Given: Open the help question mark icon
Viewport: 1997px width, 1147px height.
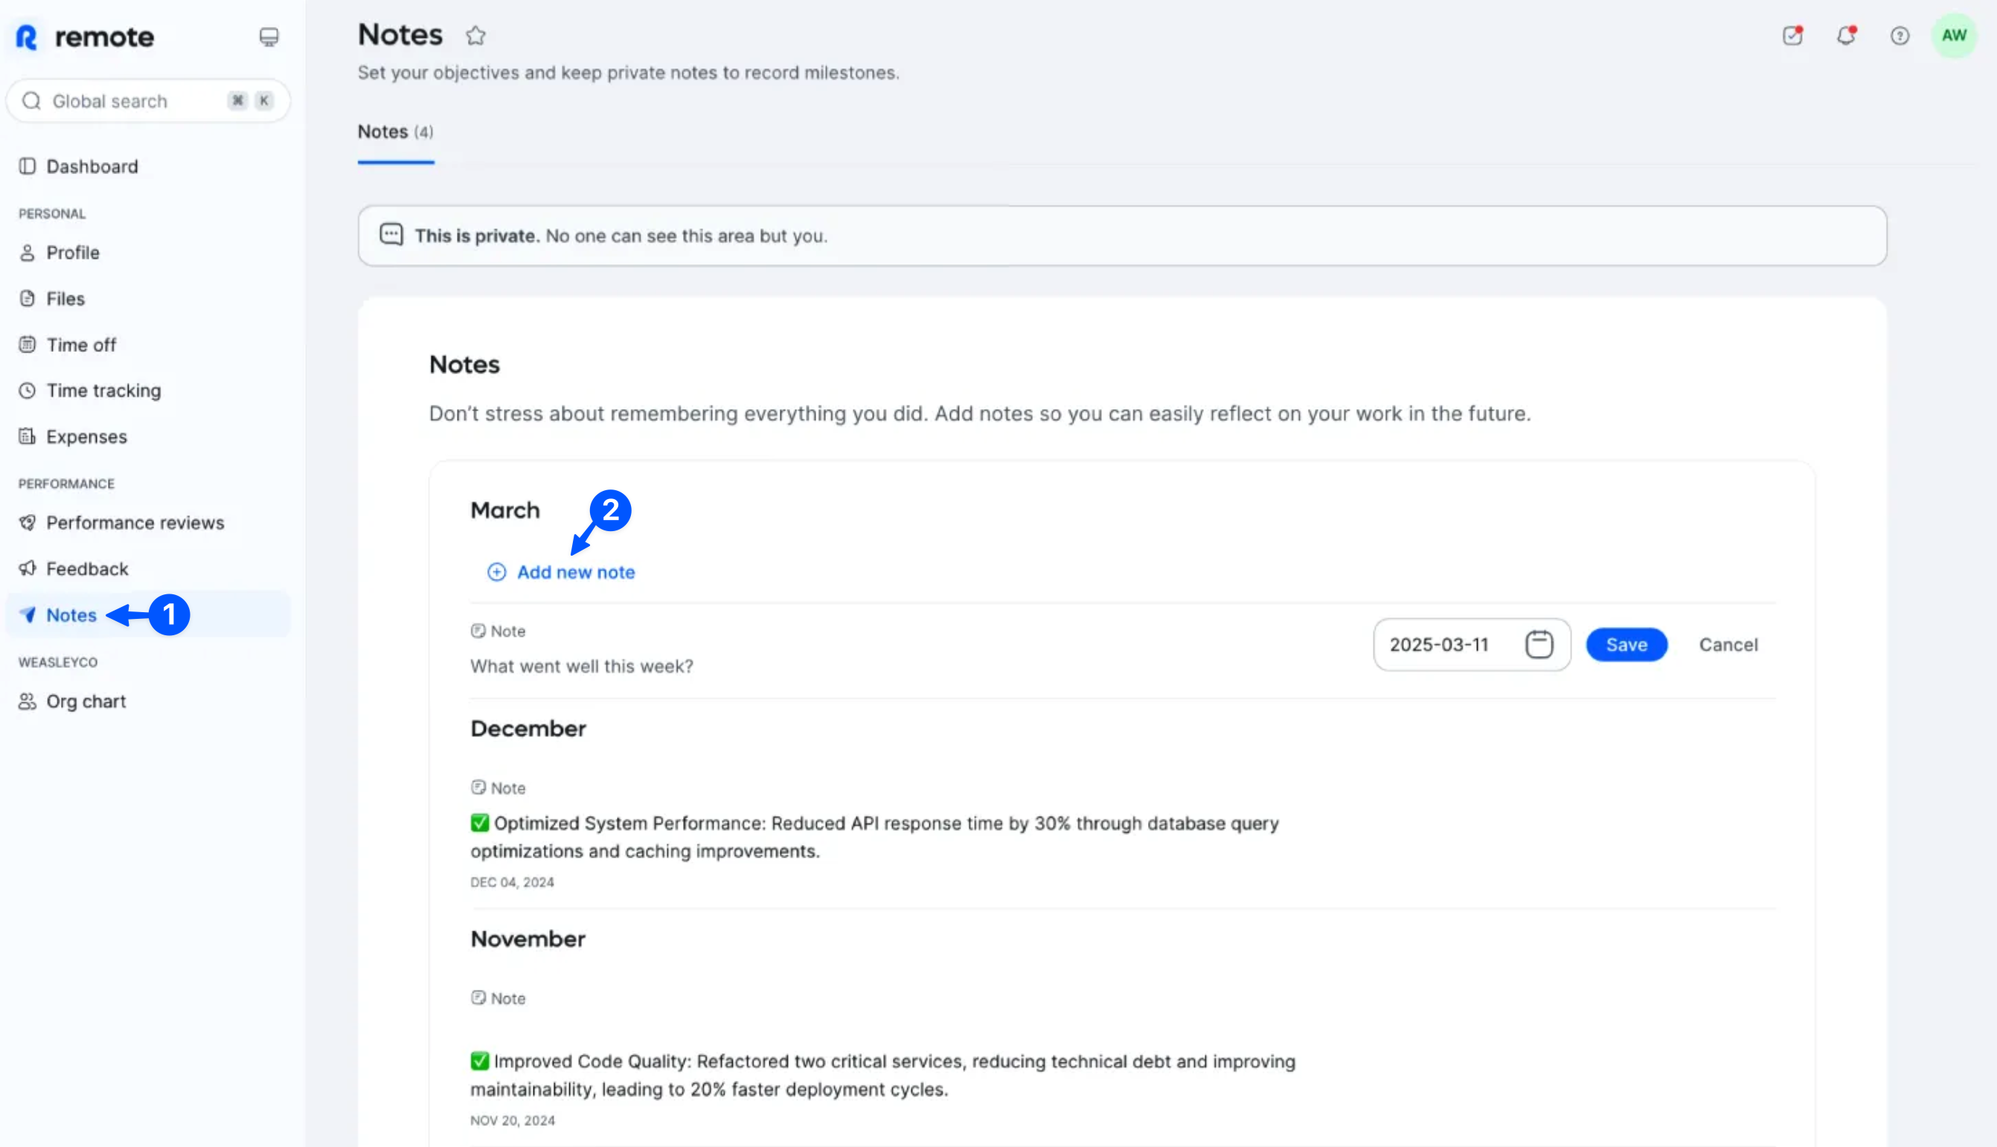Looking at the screenshot, I should click(1900, 36).
